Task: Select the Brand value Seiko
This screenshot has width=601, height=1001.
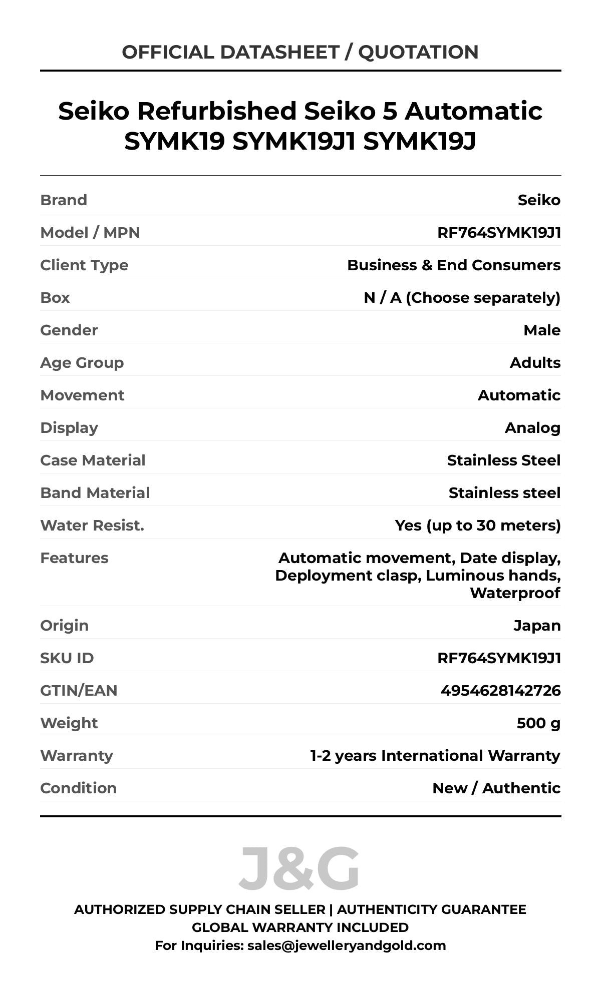Action: pyautogui.click(x=539, y=200)
